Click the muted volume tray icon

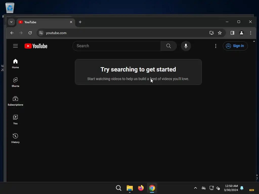[x=218, y=188]
